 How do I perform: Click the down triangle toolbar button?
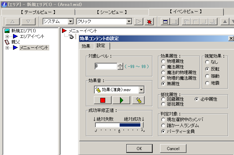pyautogui.click(x=29, y=22)
